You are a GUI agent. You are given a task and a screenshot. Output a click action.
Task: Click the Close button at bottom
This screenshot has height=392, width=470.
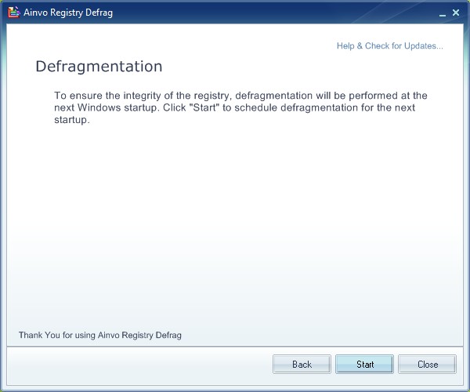tap(427, 364)
